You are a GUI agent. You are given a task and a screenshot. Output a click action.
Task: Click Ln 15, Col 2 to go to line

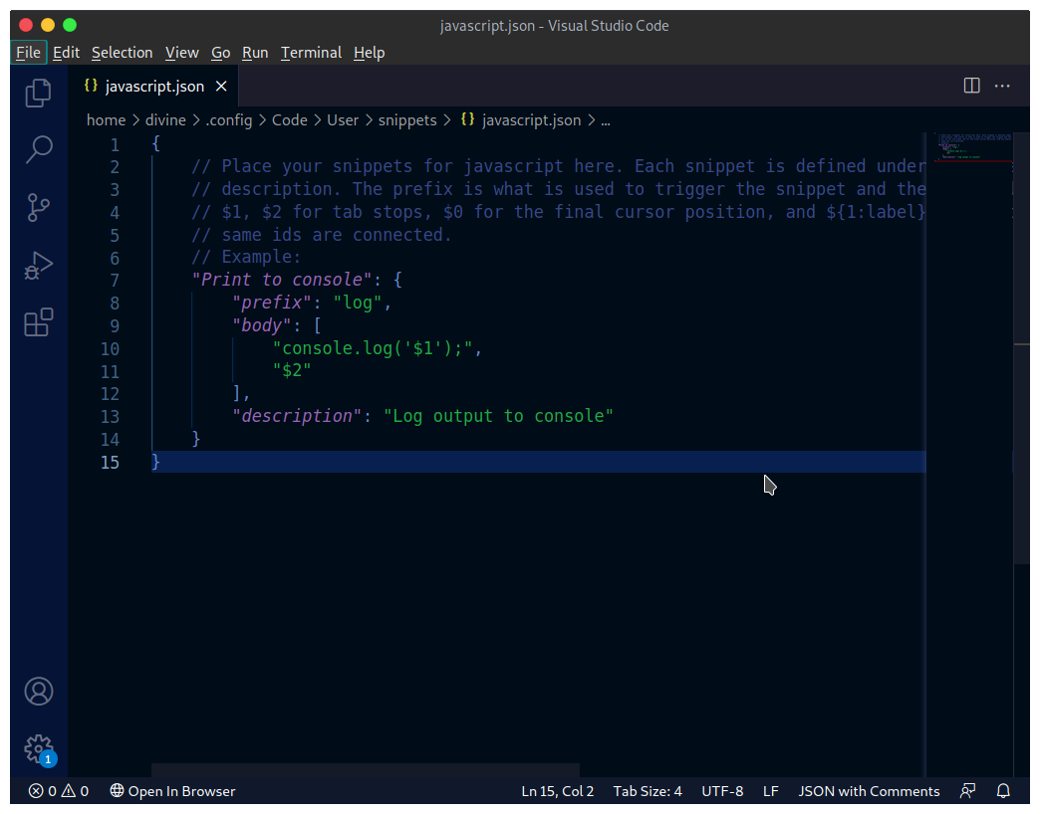tap(558, 791)
